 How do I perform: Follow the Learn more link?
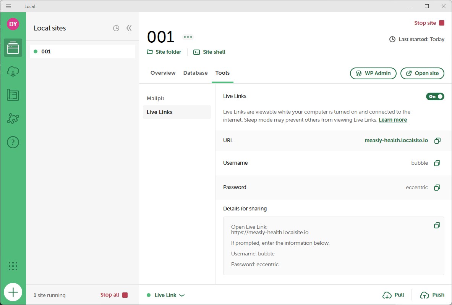[x=393, y=120]
